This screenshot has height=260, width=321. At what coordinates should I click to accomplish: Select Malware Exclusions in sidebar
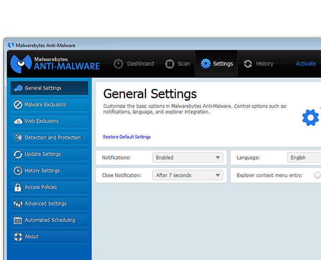[x=49, y=105]
